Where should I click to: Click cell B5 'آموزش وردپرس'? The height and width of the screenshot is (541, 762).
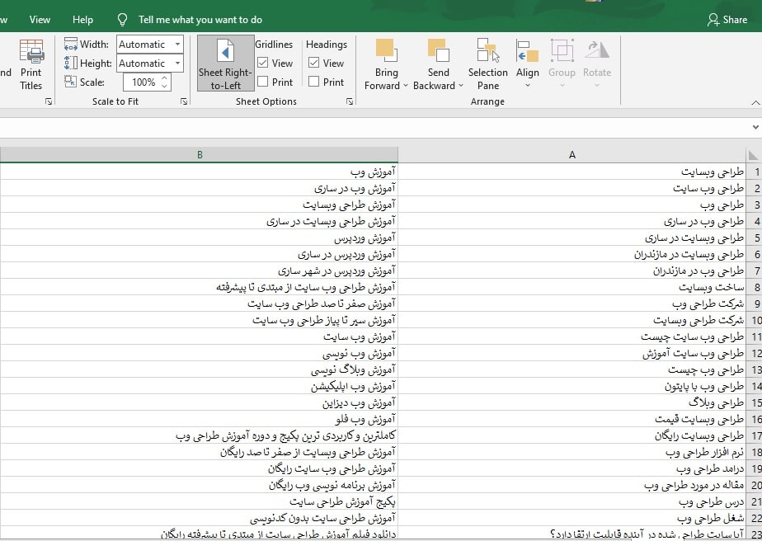pos(200,238)
